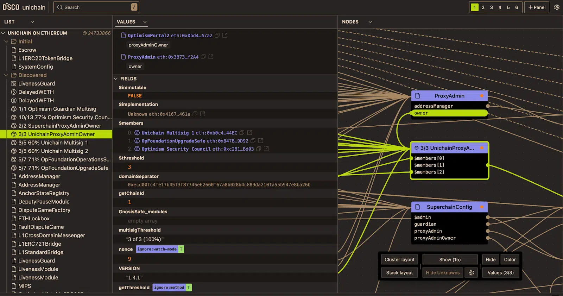Open the Color picker button
Viewport: 563px width, 296px height.
[510, 259]
